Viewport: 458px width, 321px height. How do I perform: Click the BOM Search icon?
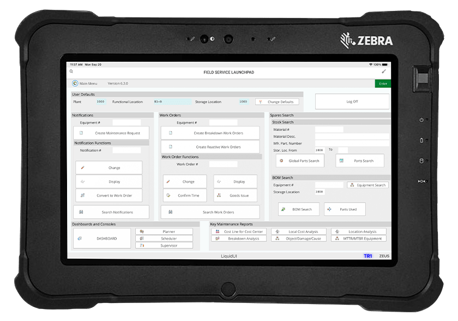[283, 209]
